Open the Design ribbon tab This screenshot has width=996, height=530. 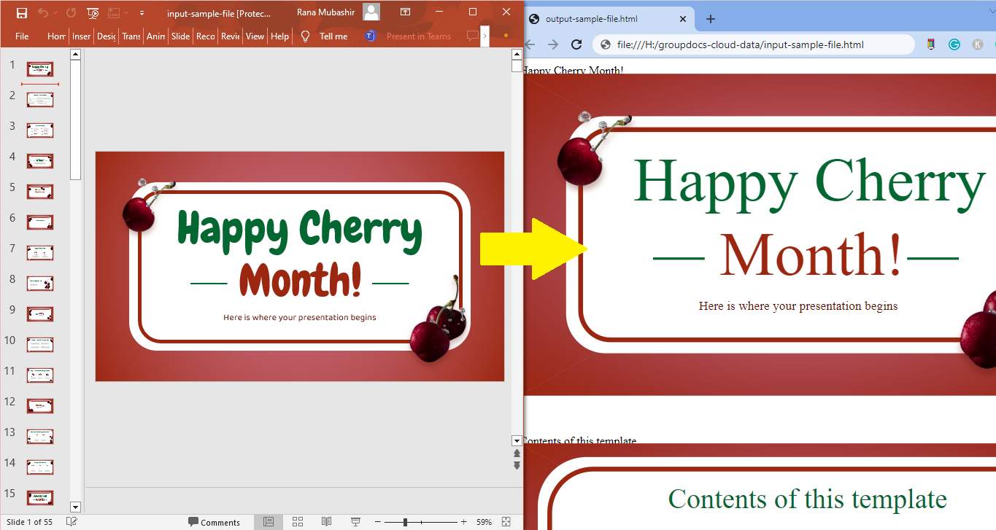[x=106, y=36]
